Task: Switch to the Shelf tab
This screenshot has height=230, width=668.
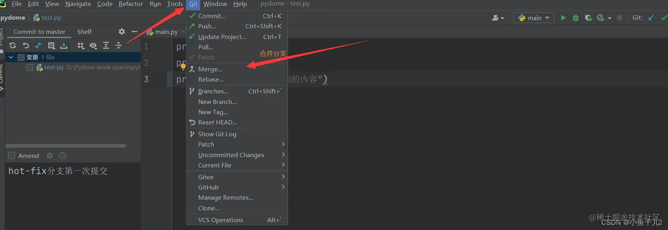Action: pos(84,32)
